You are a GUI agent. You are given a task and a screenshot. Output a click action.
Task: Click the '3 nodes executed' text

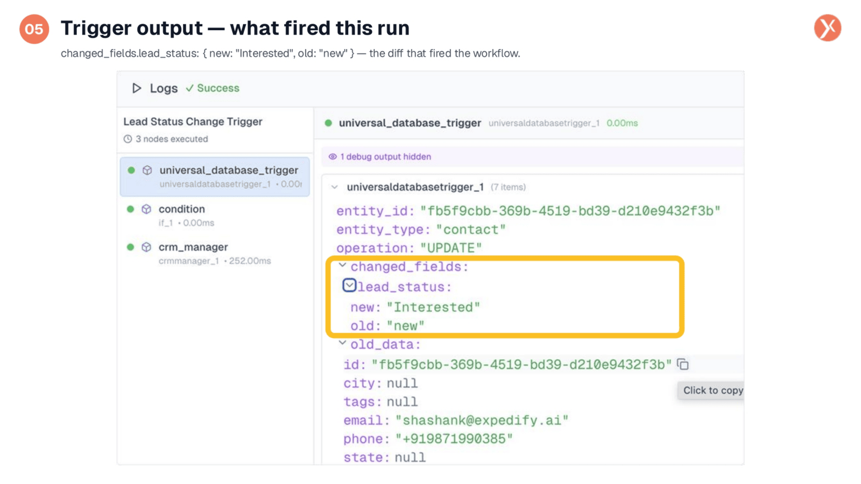pos(172,139)
